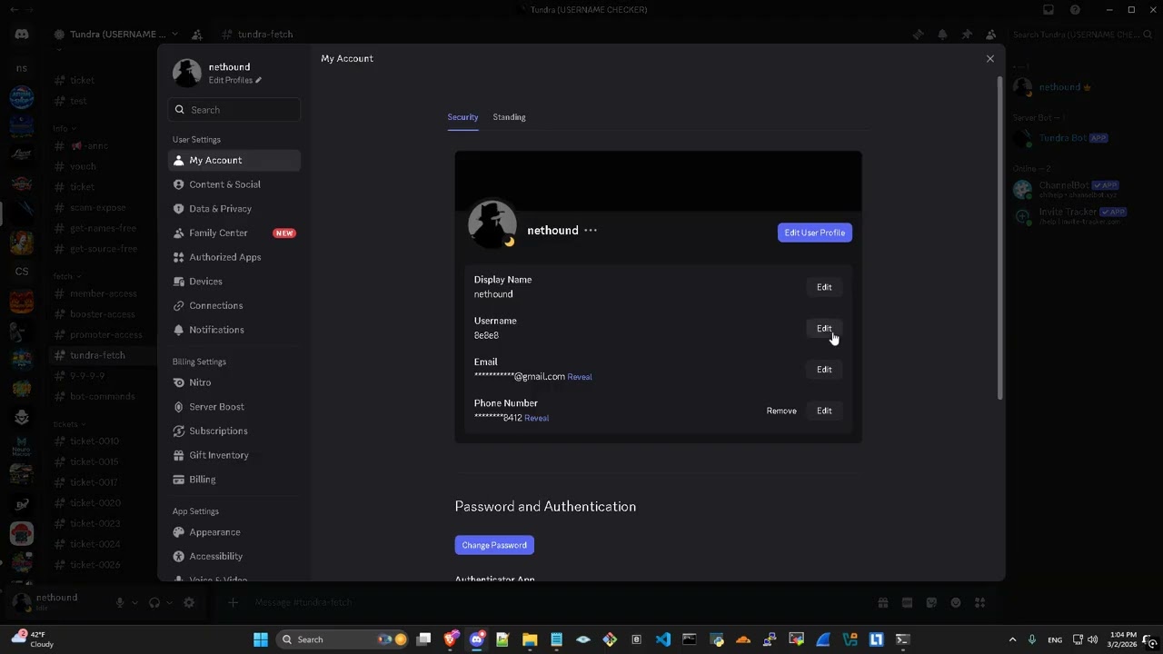Open File Explorer from taskbar
This screenshot has width=1163, height=654.
pos(530,639)
